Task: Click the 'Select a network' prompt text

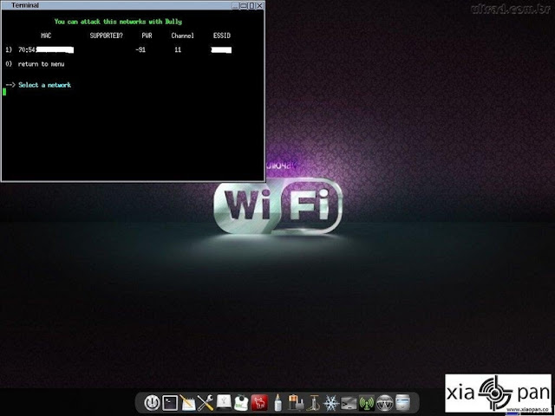Action: pos(44,85)
